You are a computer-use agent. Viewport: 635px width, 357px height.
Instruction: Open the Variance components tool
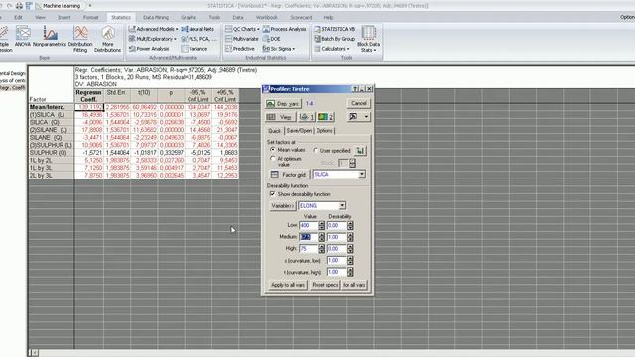tap(194, 49)
